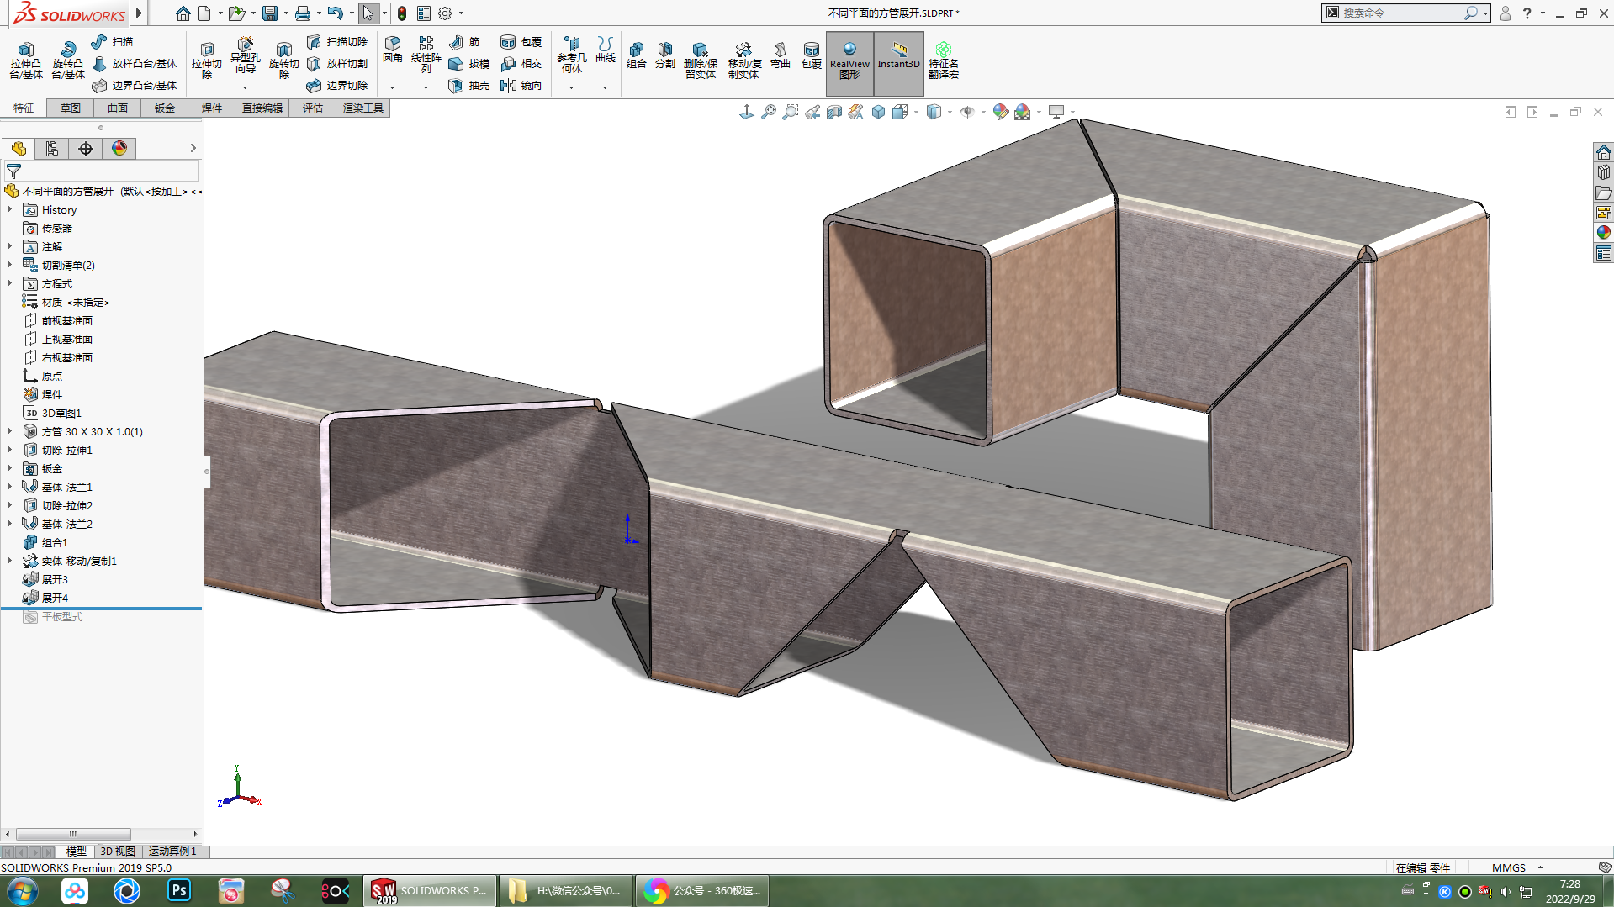The width and height of the screenshot is (1614, 907).
Task: Click the Edit Appearance color ball icon
Action: tap(1000, 112)
